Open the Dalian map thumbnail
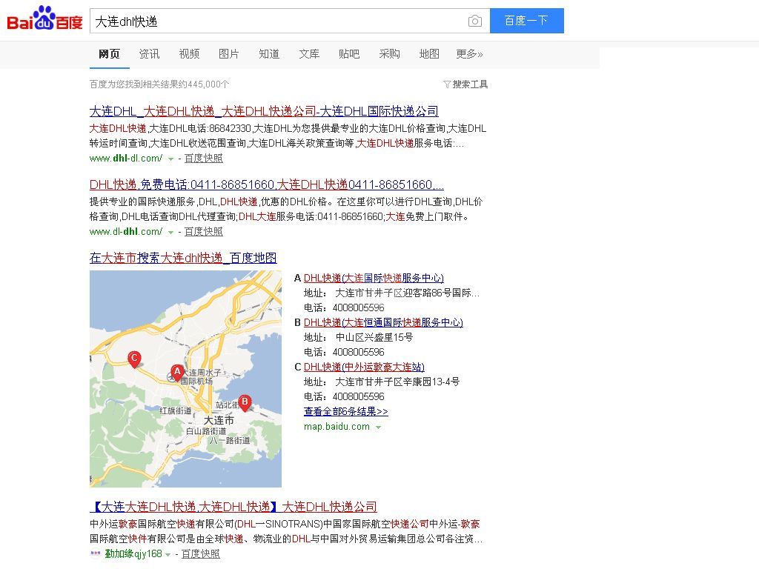This screenshot has width=759, height=569. pyautogui.click(x=185, y=379)
